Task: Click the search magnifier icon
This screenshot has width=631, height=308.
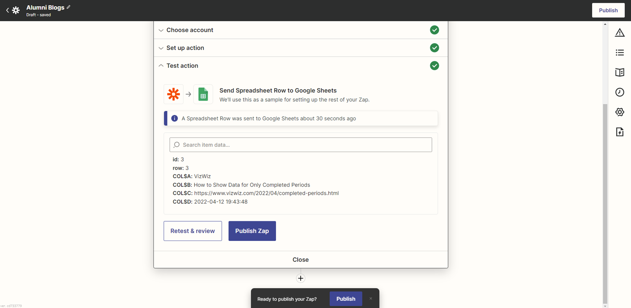Action: point(177,145)
